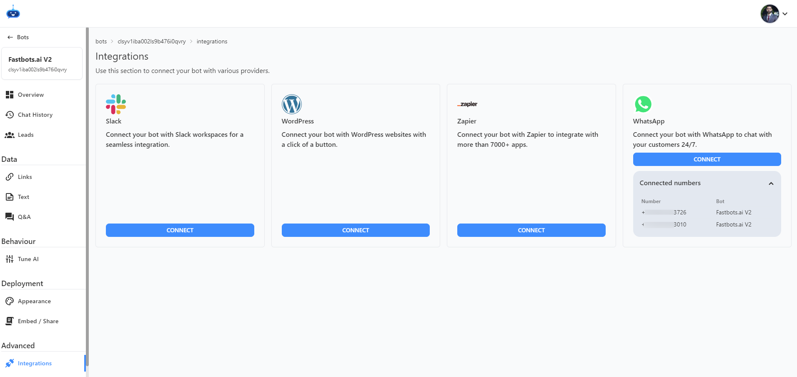Click the back arrow icon beside Bots
Screen dimensions: 797x377
click(x=10, y=37)
